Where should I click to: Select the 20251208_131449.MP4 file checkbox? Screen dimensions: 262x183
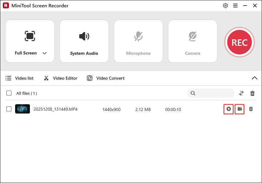[9, 109]
